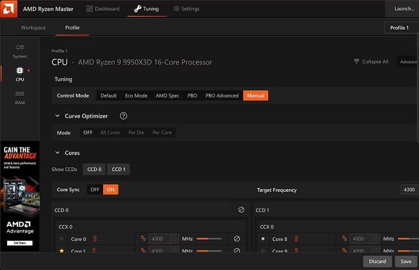Open the Profile 1 dropdown

click(x=402, y=28)
